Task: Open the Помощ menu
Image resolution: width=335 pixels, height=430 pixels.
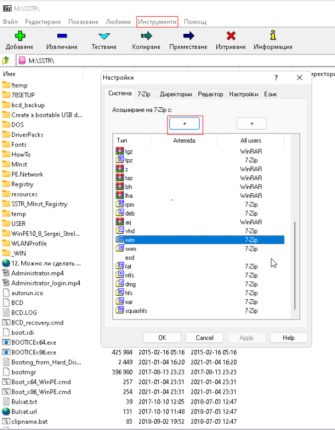Action: [x=195, y=22]
